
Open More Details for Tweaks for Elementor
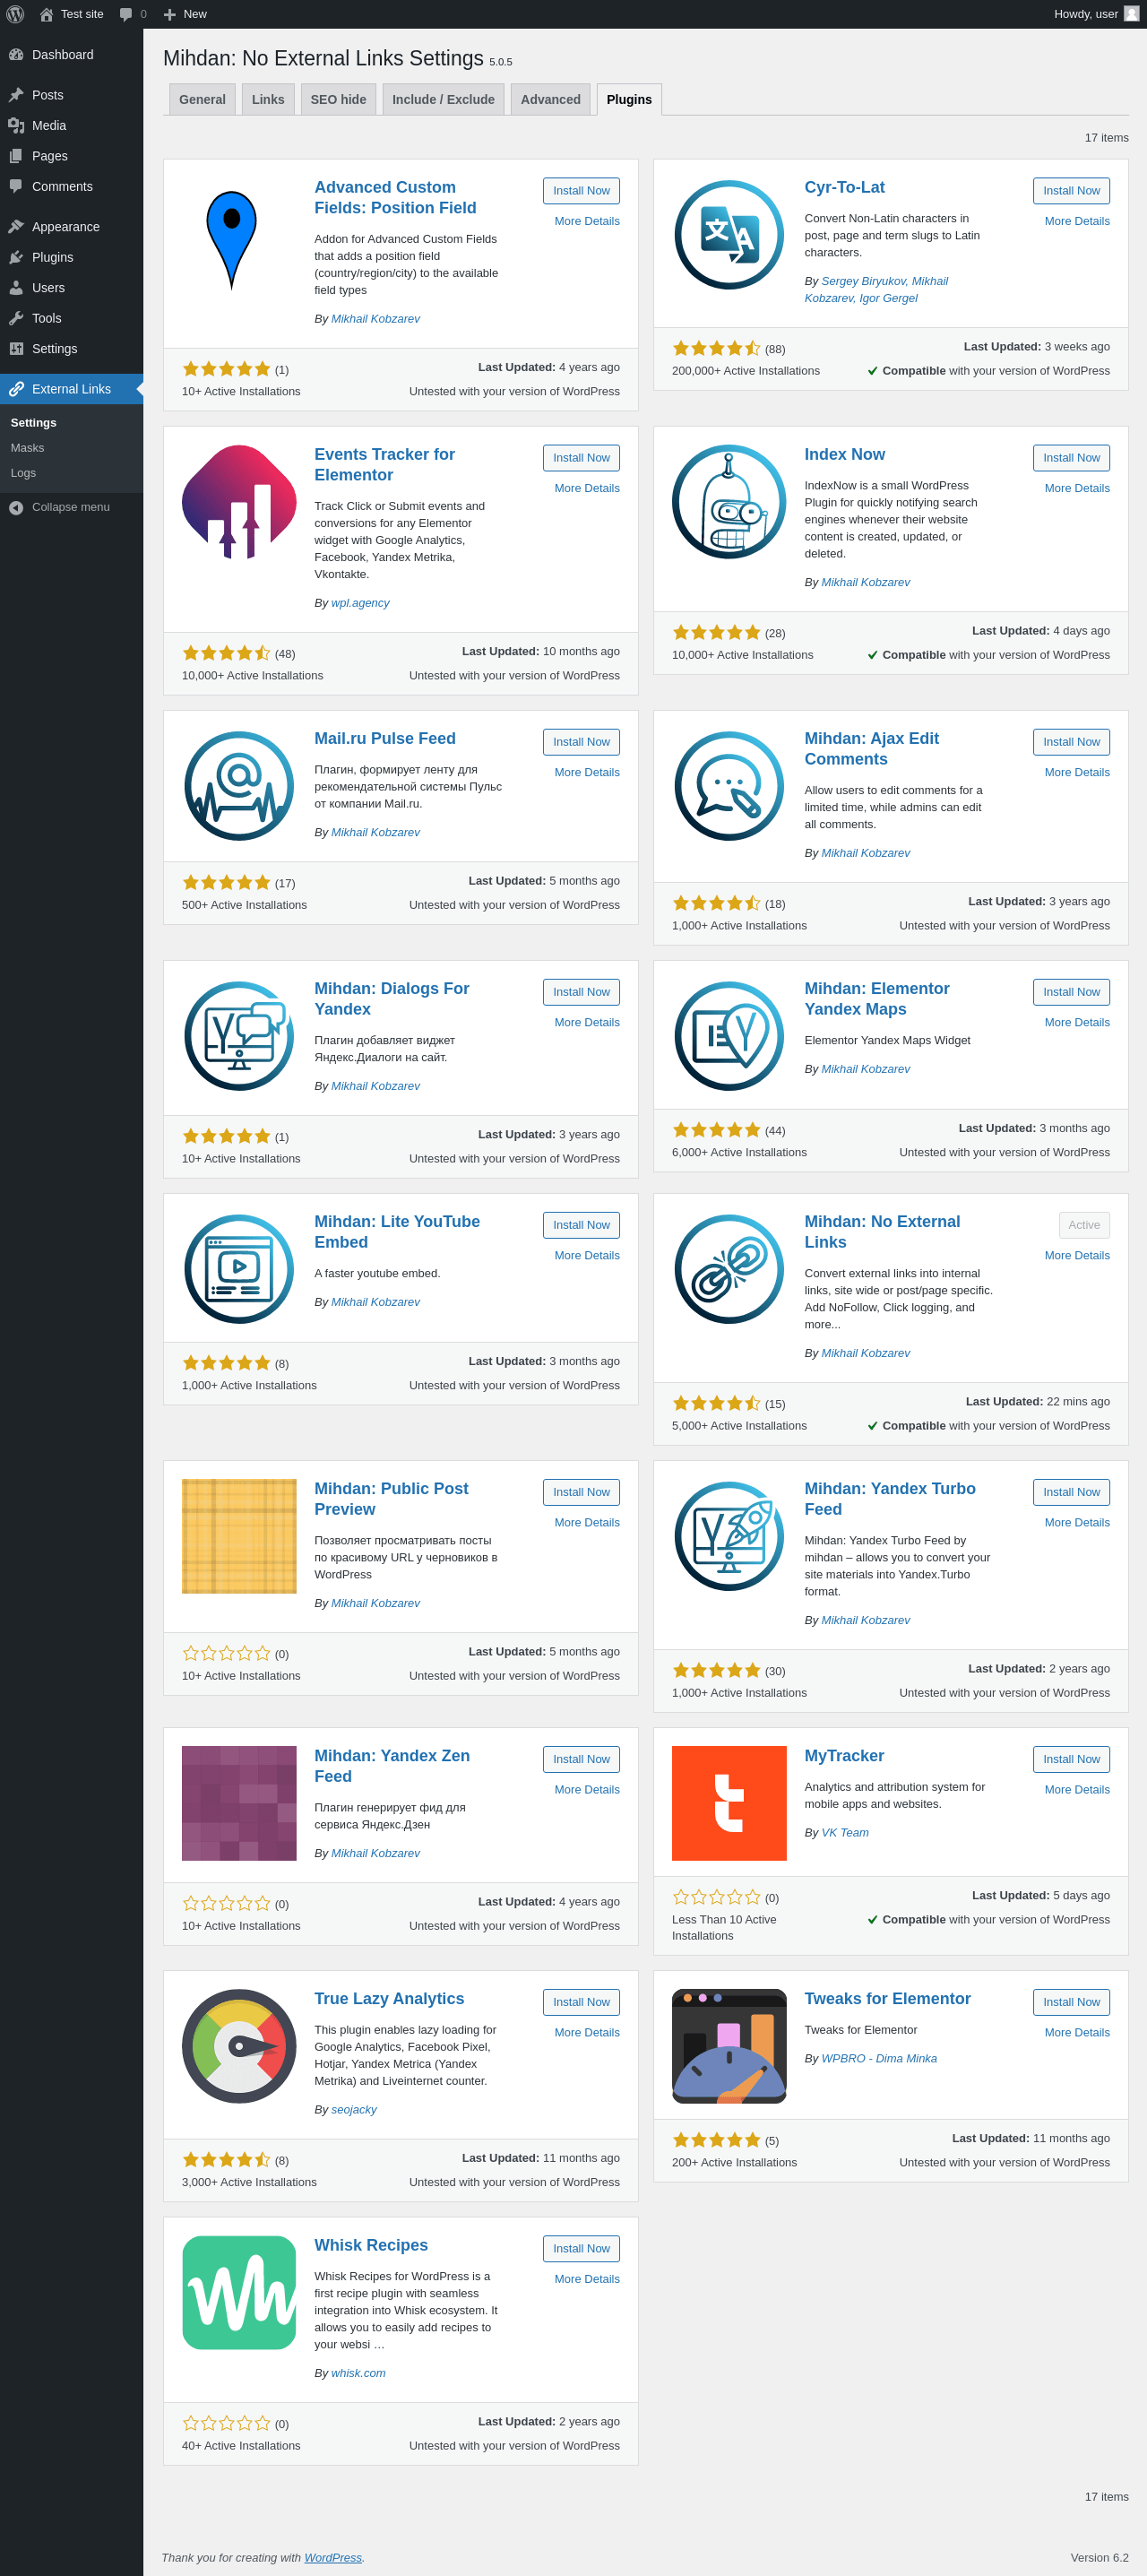pos(1076,2033)
